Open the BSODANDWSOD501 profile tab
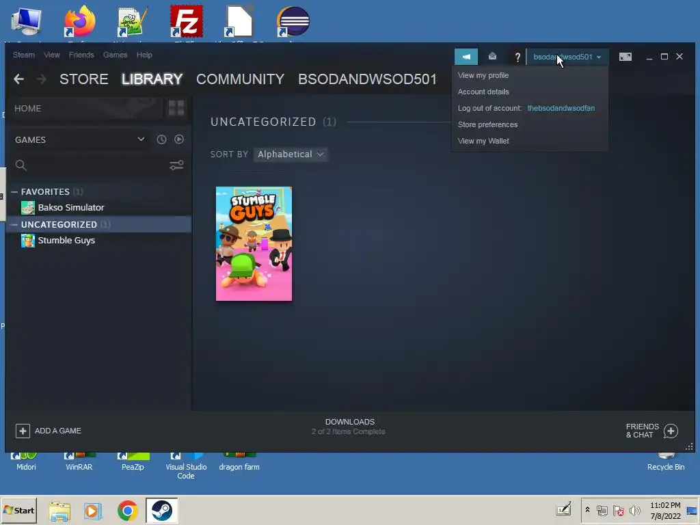 [367, 79]
